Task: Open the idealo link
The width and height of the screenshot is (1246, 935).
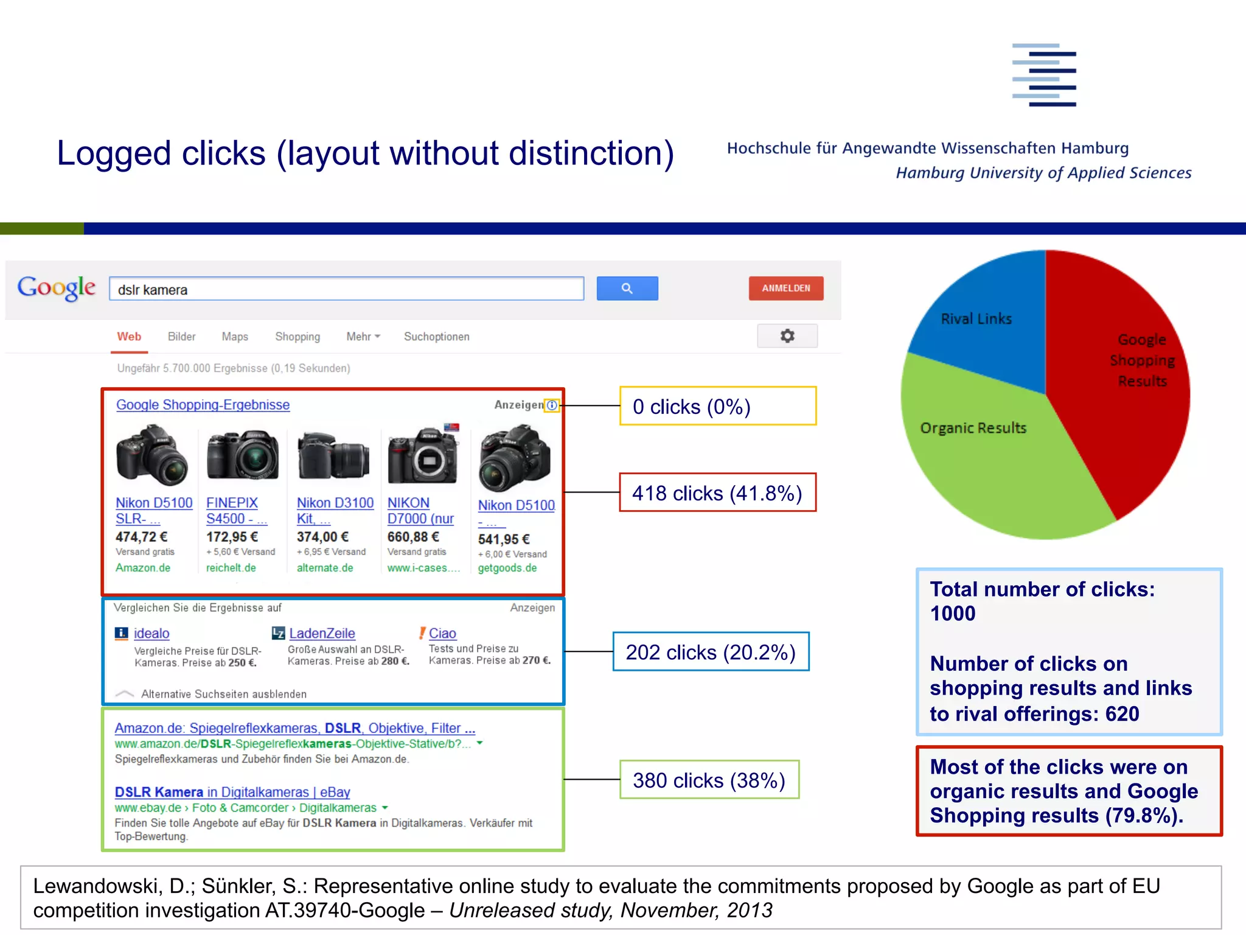Action: tap(151, 634)
